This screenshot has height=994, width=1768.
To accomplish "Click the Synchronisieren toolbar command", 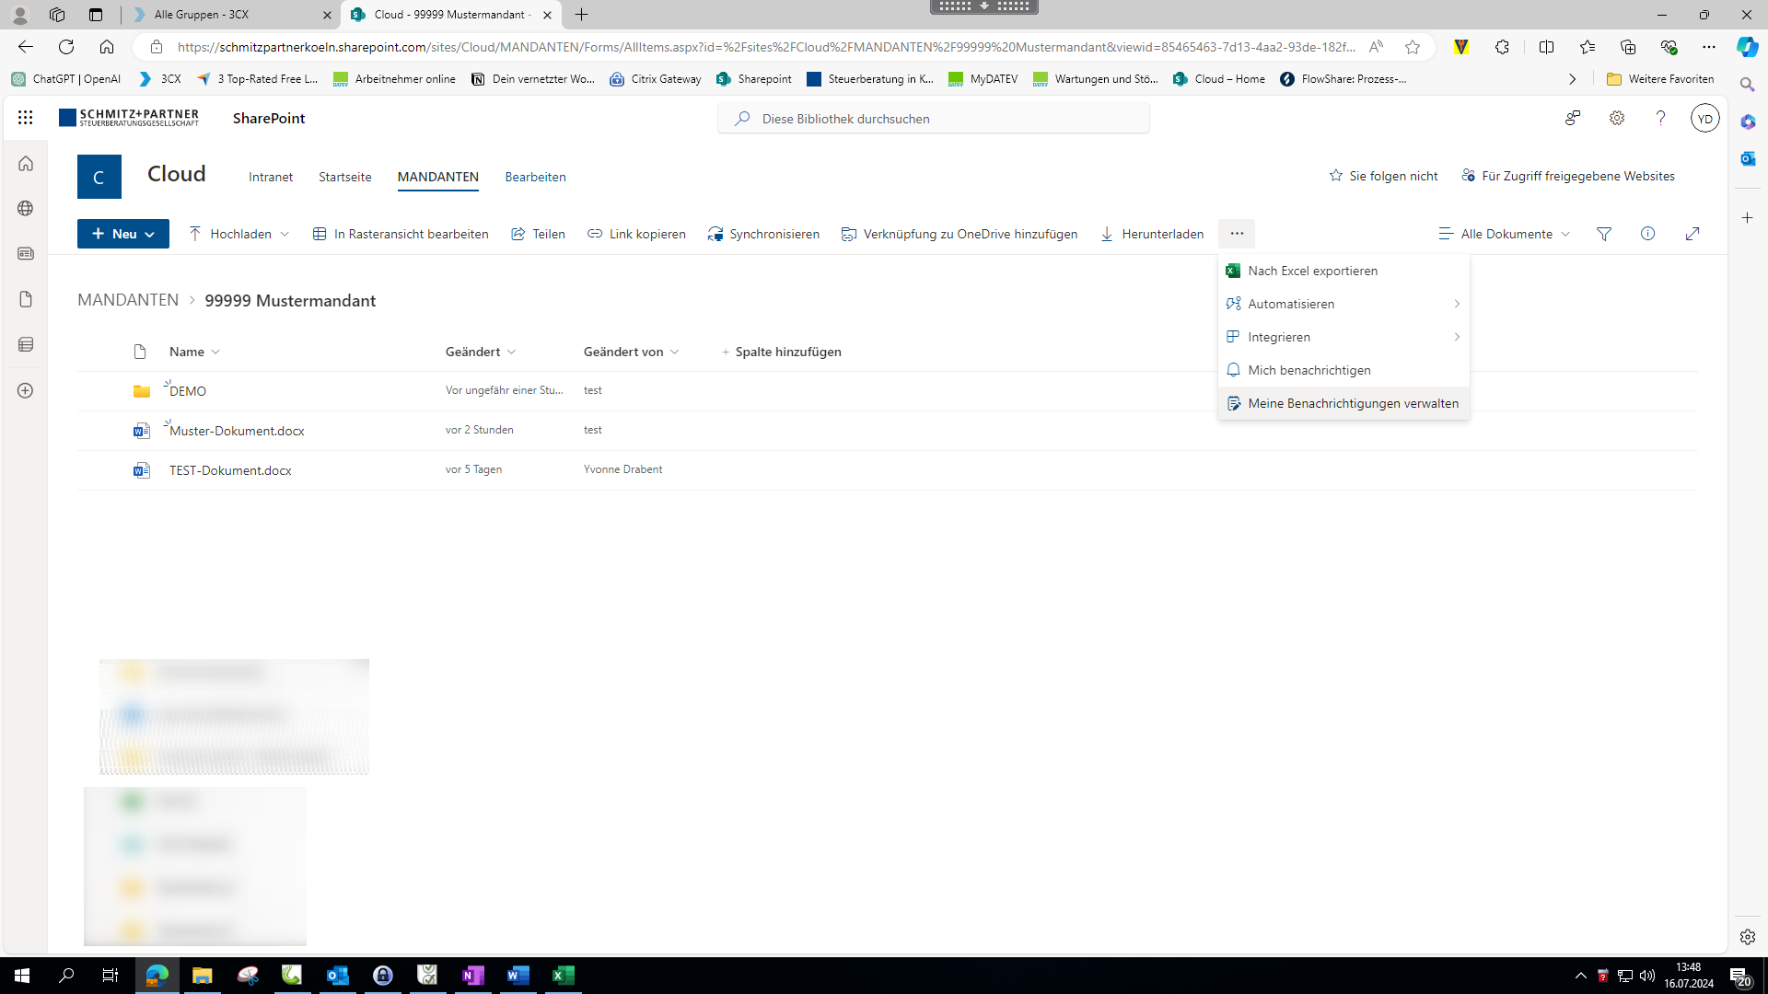I will click(763, 234).
